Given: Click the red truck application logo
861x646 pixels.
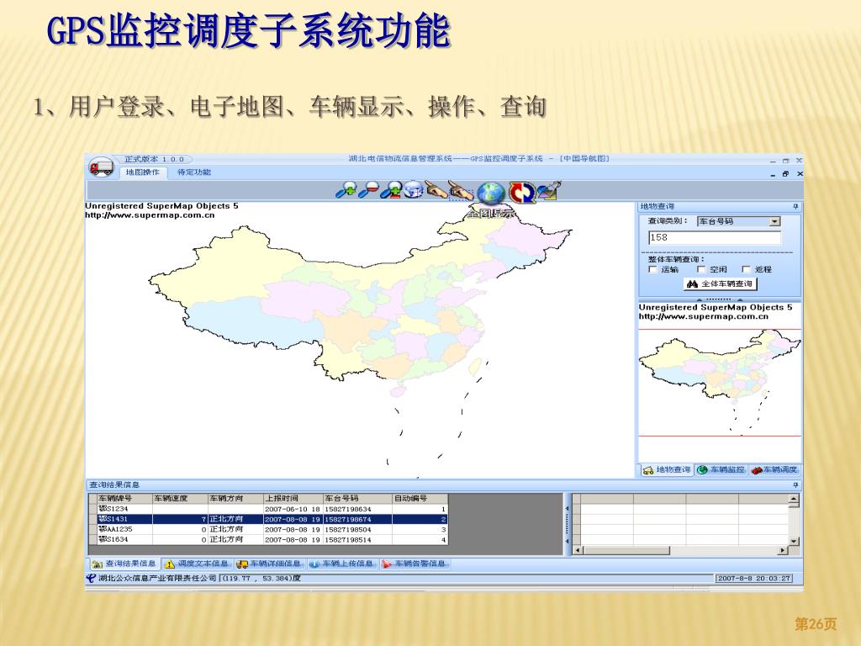Looking at the screenshot, I should click(x=101, y=167).
